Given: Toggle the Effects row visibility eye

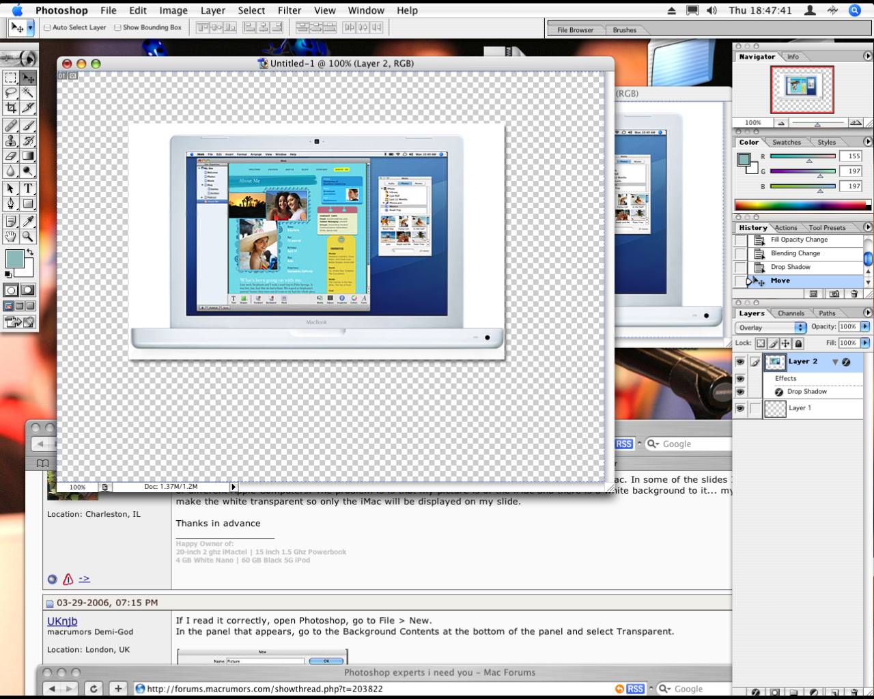Looking at the screenshot, I should (740, 378).
